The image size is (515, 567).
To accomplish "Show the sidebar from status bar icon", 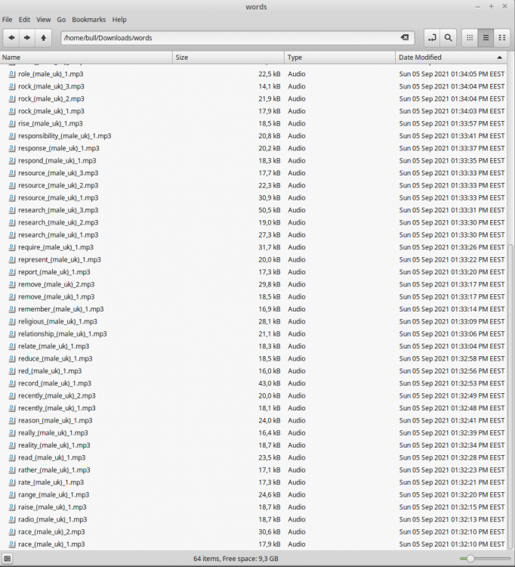I will tap(7, 559).
